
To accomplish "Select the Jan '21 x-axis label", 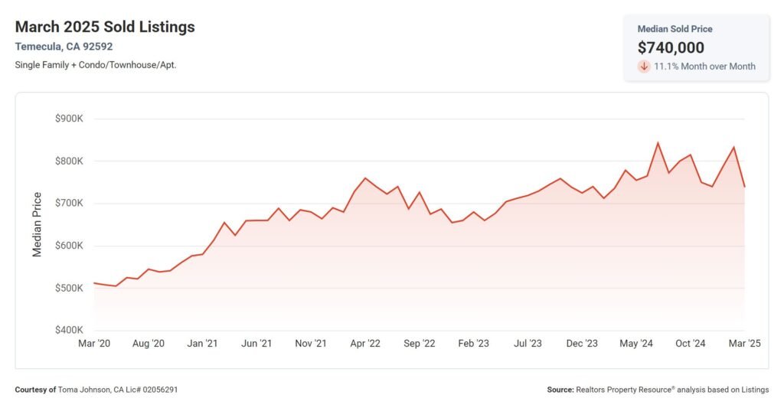I will click(202, 344).
